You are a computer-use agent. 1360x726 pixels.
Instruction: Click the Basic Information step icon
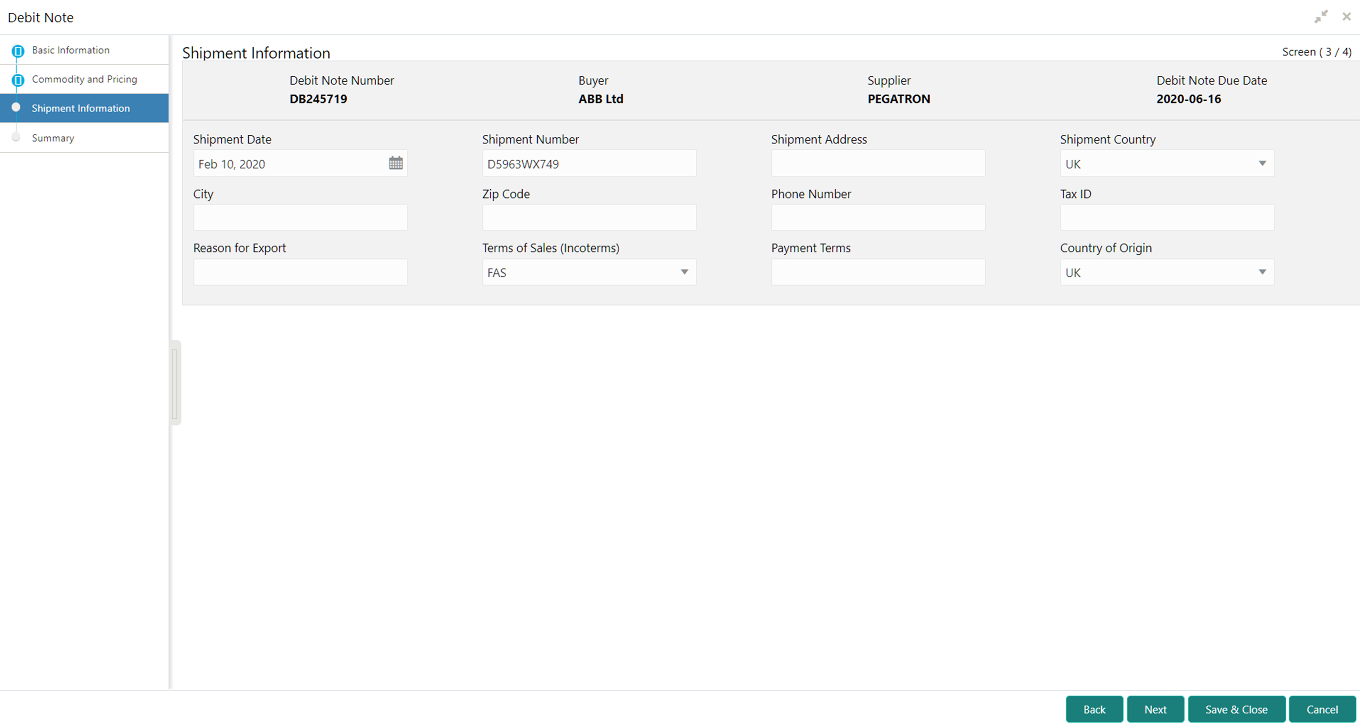coord(17,50)
